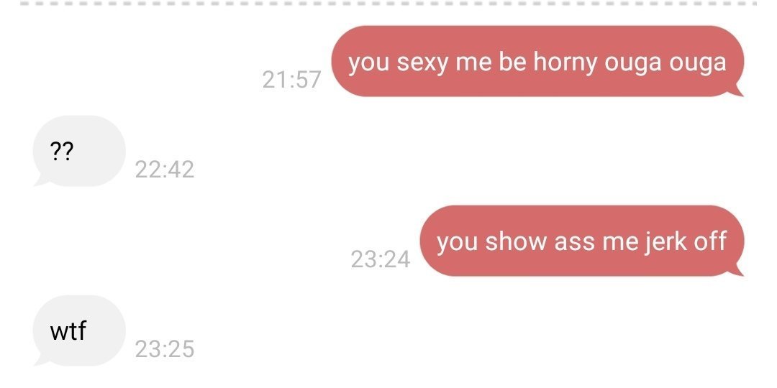This screenshot has width=777, height=388.
Task: Click the 22:42 timestamp beside "??"
Action: [165, 170]
